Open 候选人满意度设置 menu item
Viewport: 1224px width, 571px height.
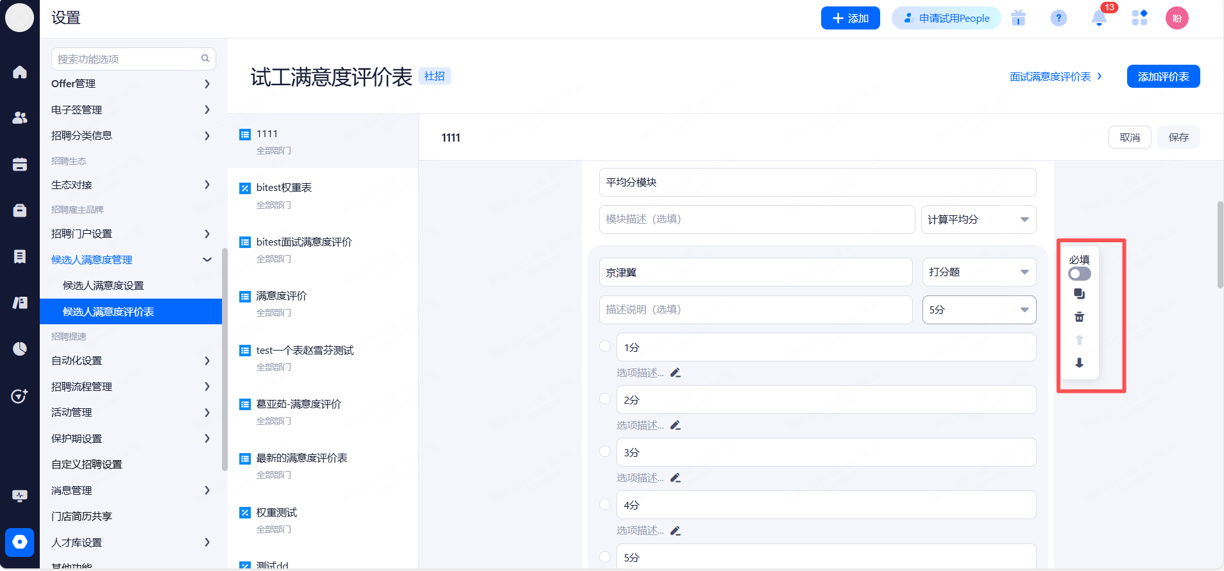pyautogui.click(x=103, y=286)
